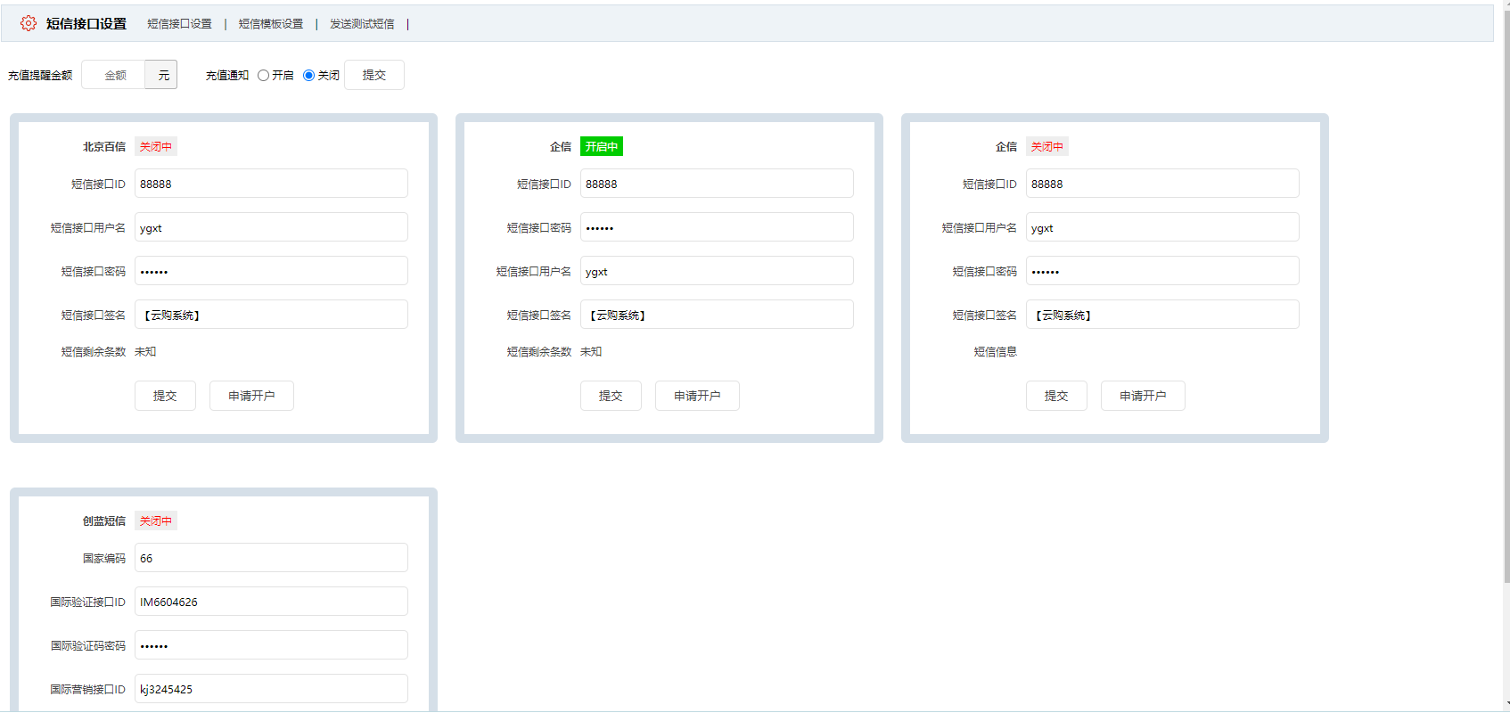Click 申请开户 in 短信信息 企信 card
The height and width of the screenshot is (713, 1510).
[x=1143, y=396]
